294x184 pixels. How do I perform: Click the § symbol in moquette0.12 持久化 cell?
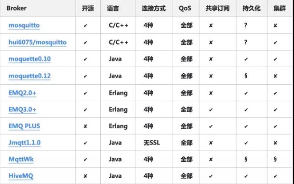pyautogui.click(x=245, y=76)
